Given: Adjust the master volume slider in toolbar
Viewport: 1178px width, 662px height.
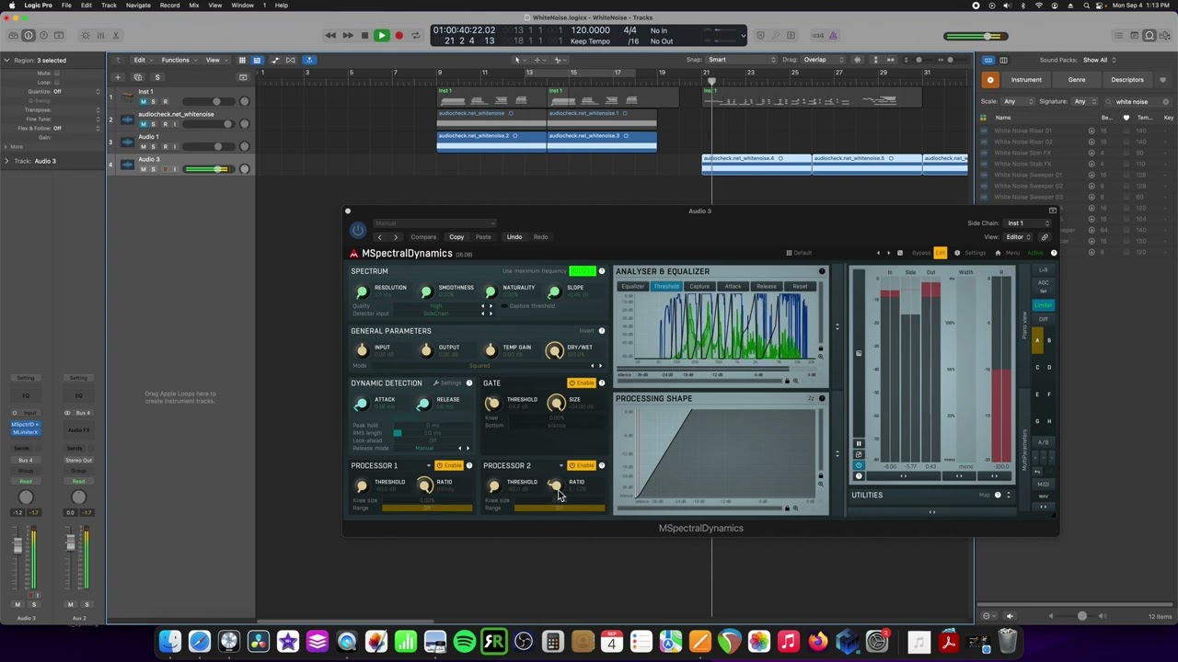Looking at the screenshot, I should (x=974, y=36).
